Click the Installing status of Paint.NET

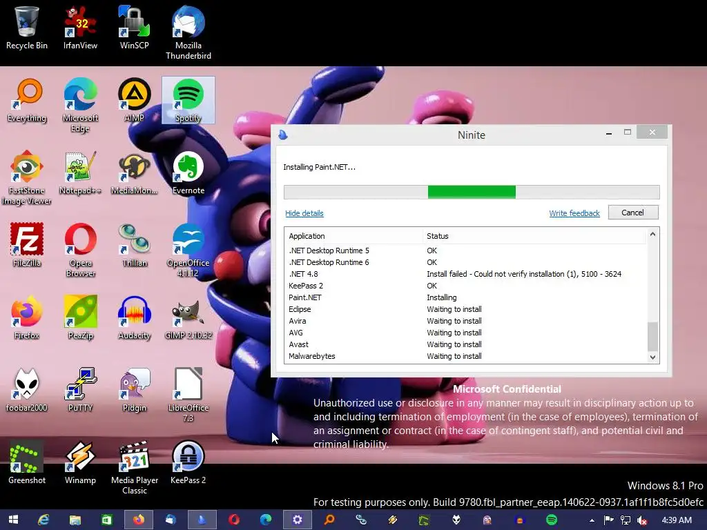point(441,297)
